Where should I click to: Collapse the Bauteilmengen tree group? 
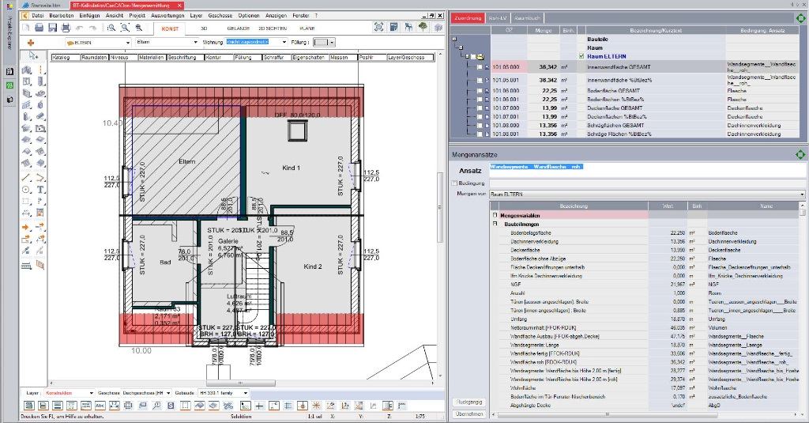point(495,225)
